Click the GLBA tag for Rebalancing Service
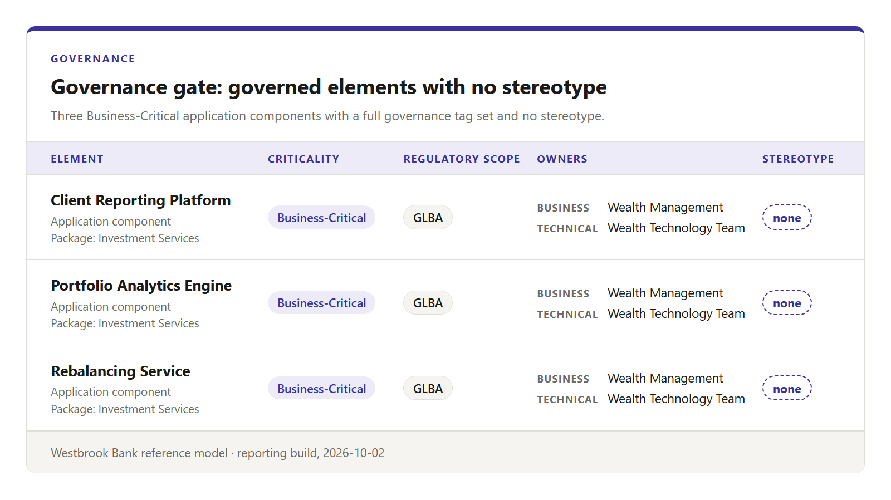The image size is (891, 500). point(428,389)
